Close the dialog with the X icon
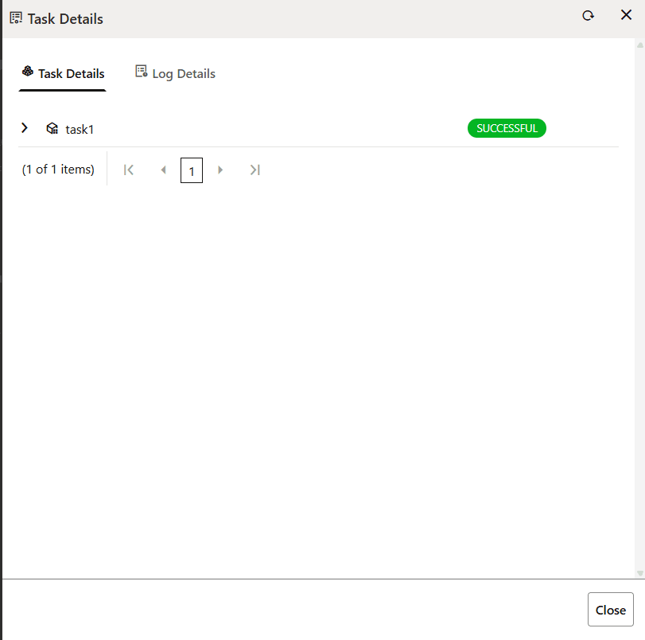 click(626, 14)
